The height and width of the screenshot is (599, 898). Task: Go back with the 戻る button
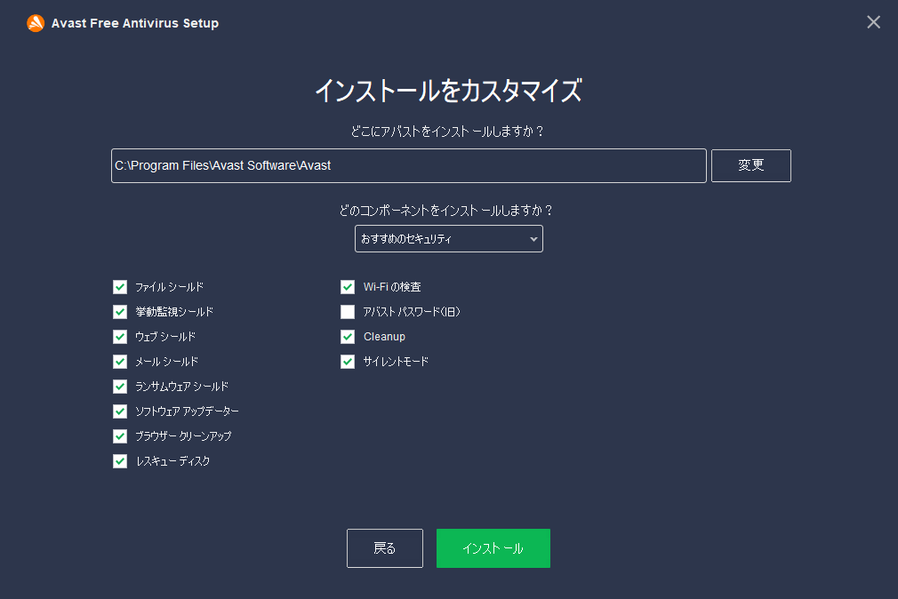click(385, 548)
